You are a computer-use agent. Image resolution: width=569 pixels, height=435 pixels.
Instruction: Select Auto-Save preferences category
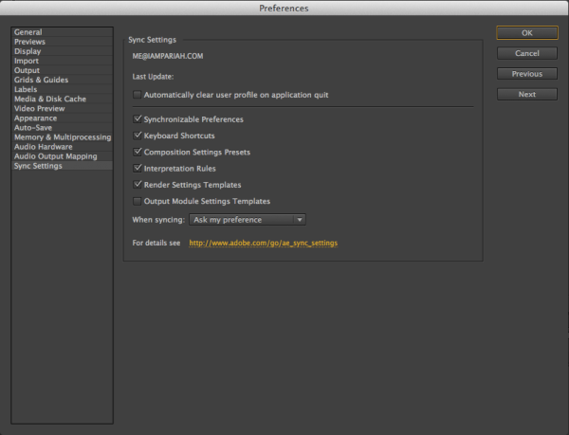(35, 128)
